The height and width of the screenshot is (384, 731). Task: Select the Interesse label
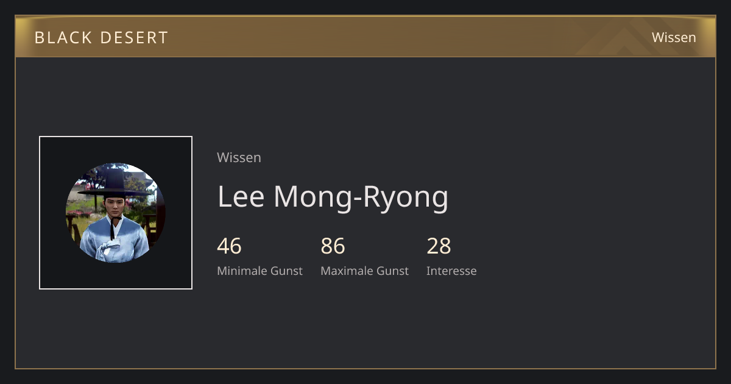tap(451, 271)
